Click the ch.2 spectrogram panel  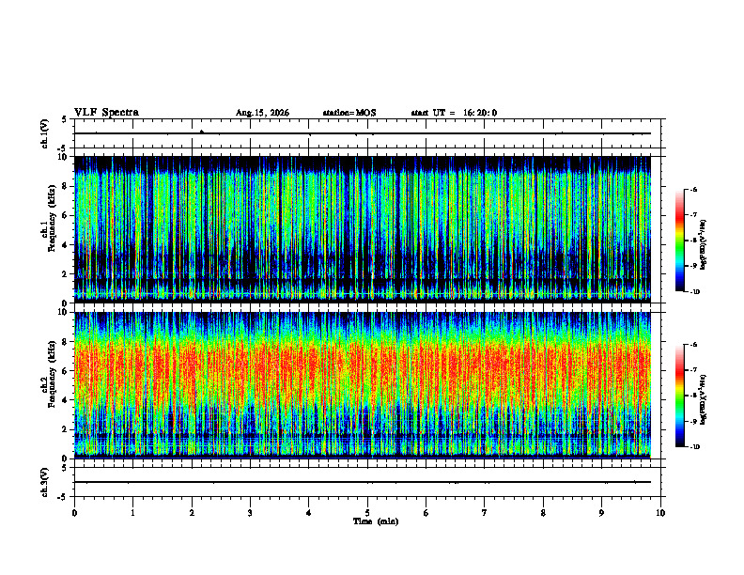click(363, 385)
